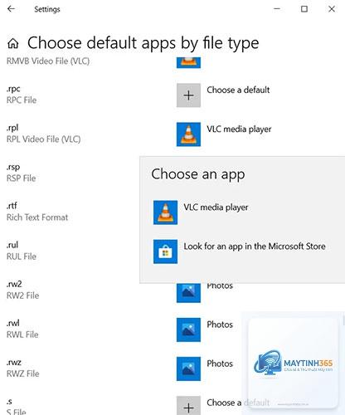Click VLC cone icon for .rpl file

[188, 134]
